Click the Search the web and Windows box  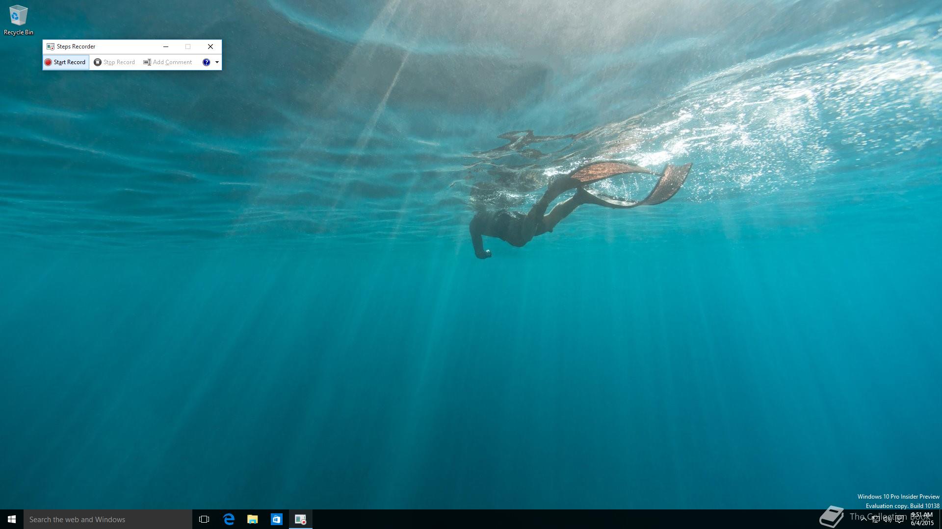(108, 519)
